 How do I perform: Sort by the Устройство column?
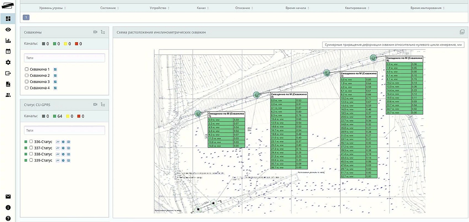tap(159, 8)
